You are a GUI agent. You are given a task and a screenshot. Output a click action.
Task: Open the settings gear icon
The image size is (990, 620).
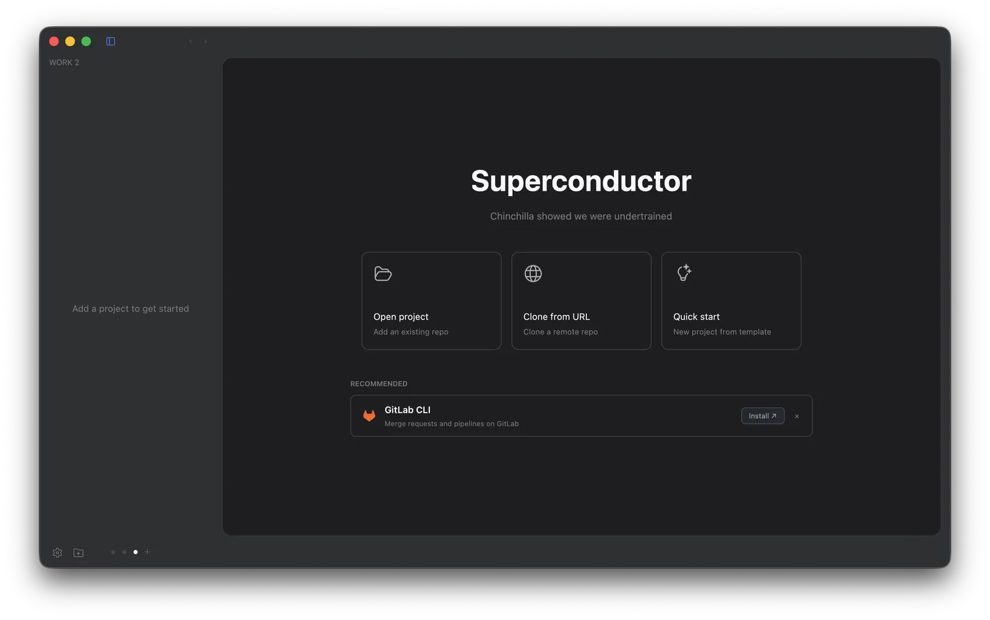coord(58,553)
